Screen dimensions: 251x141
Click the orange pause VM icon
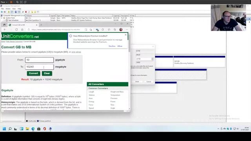pos(11,2)
